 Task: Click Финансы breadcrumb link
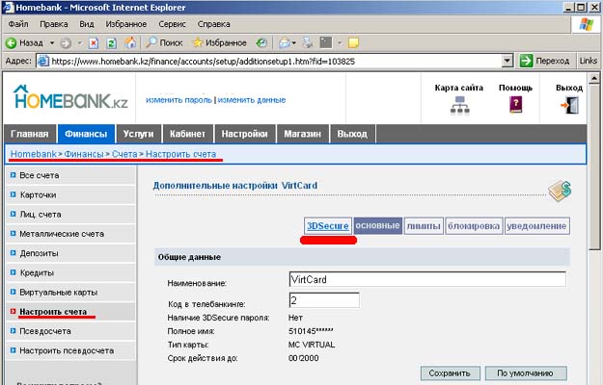coord(84,154)
